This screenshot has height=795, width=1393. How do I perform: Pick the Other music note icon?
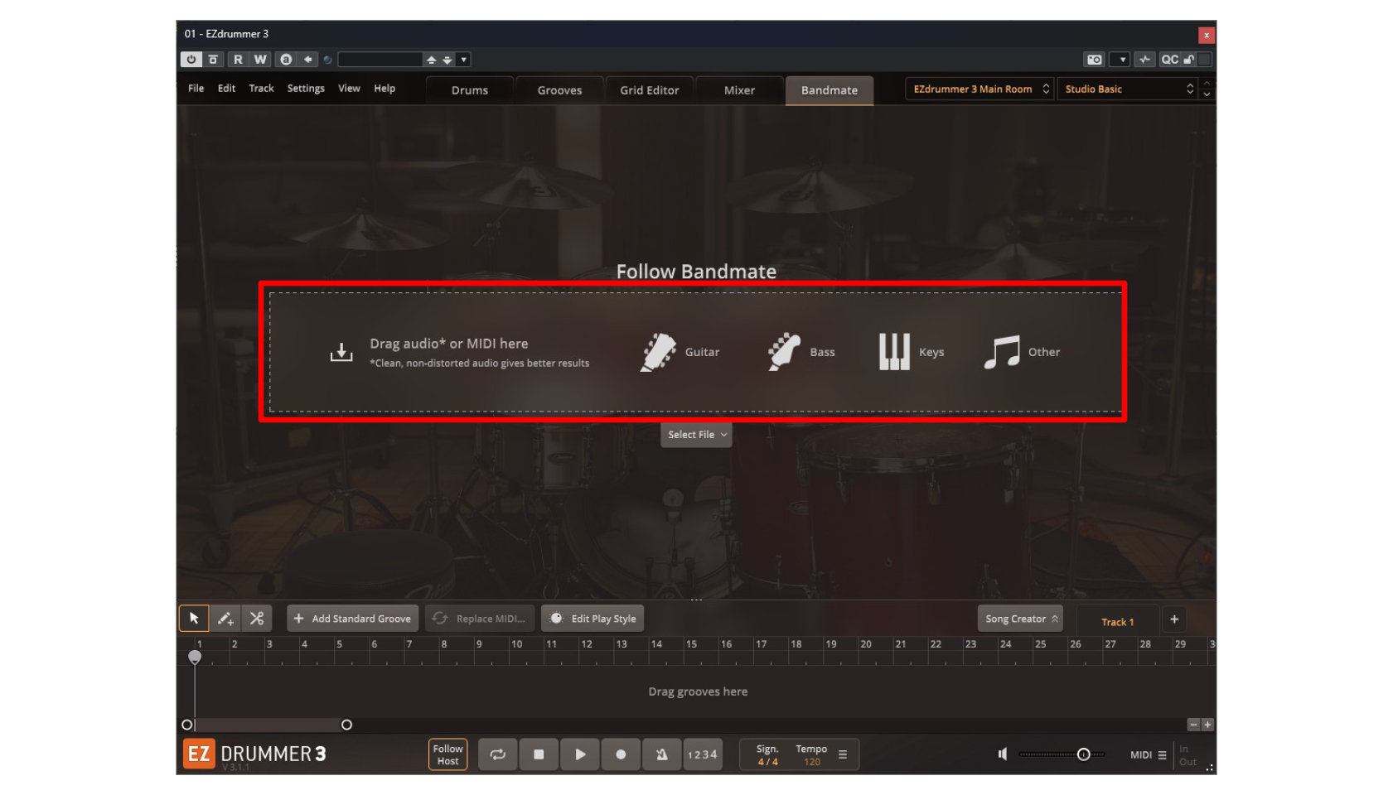click(1002, 352)
